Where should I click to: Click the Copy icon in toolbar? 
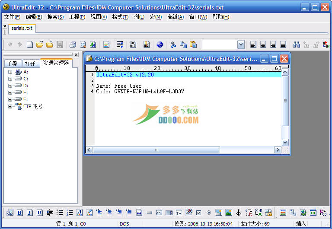tap(183, 45)
